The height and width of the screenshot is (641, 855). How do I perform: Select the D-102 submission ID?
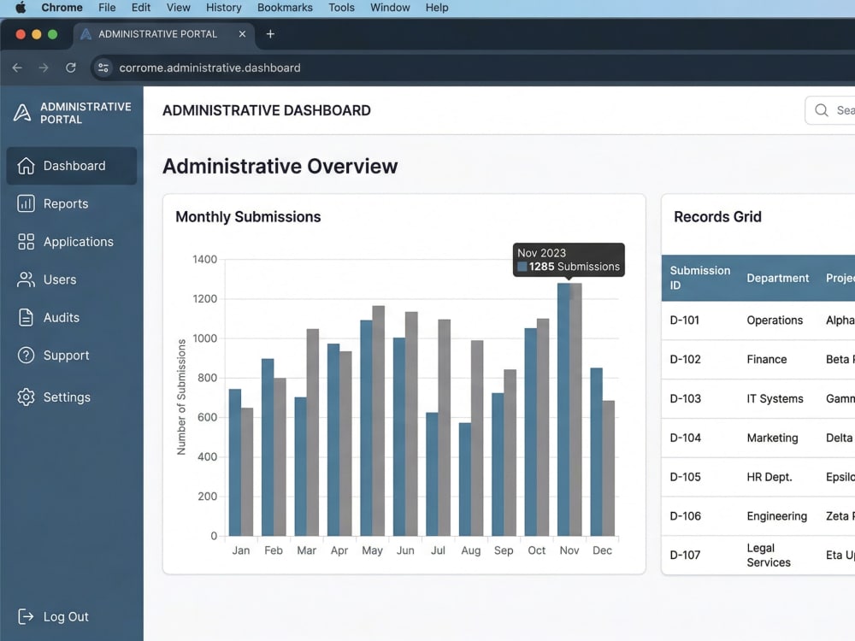click(685, 359)
